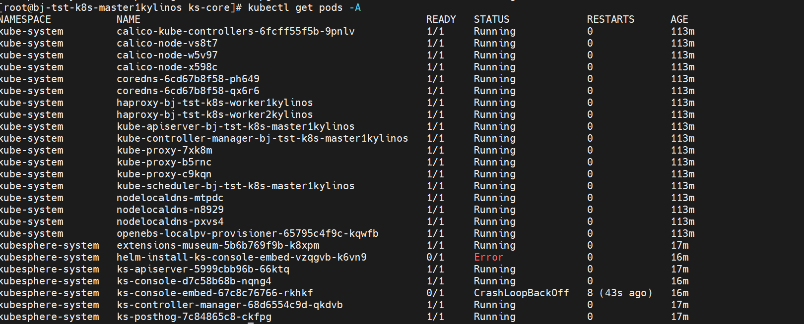Click pod name kube-controller-manager-bj-tst-k8s-master1kylinos
This screenshot has width=804, height=324.
tap(262, 138)
